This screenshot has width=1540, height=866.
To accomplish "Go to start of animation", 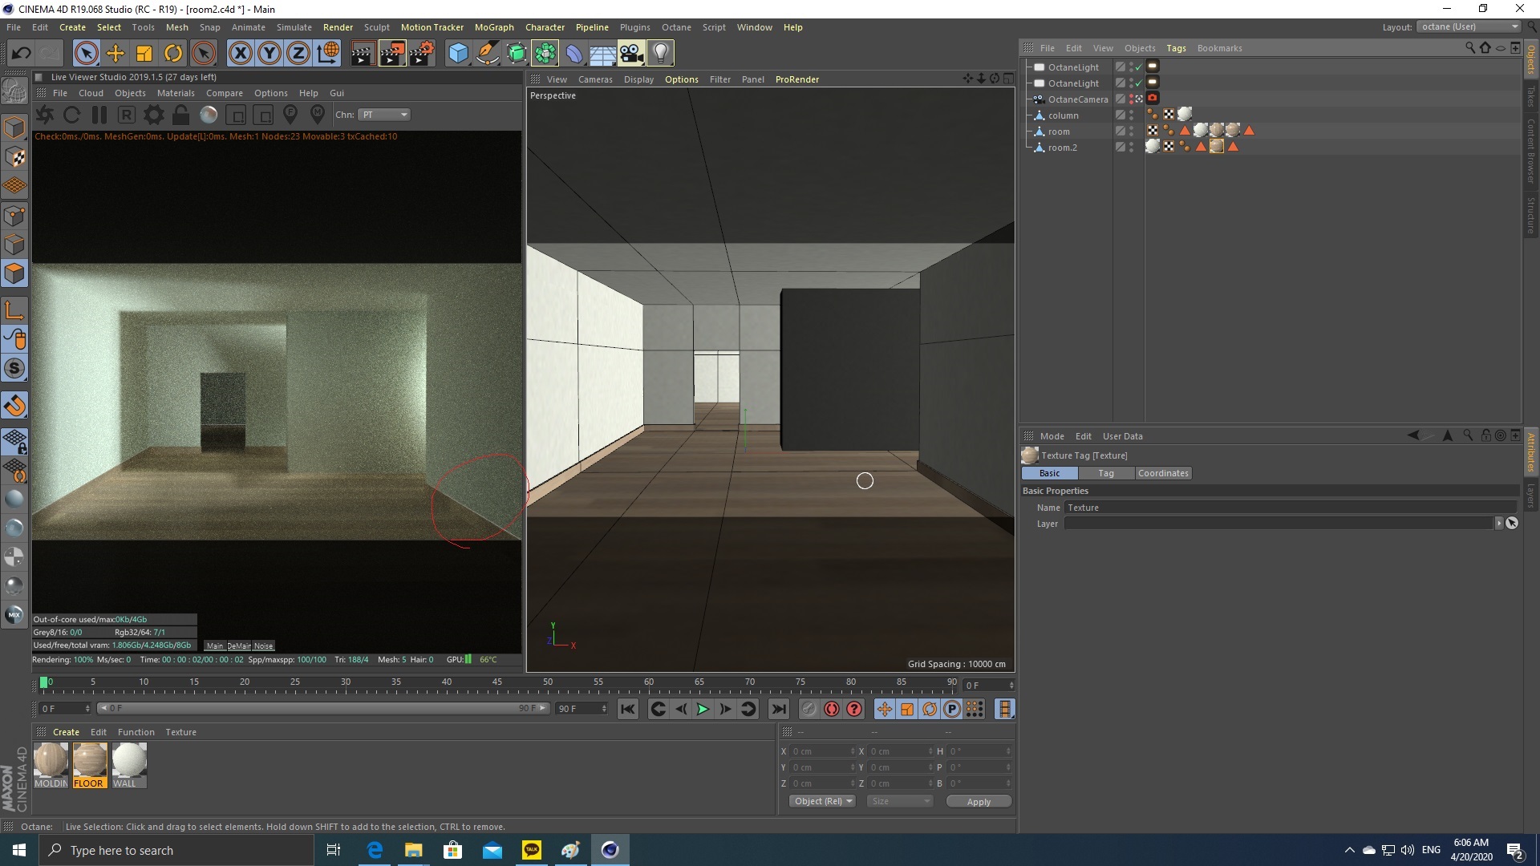I will [x=628, y=709].
